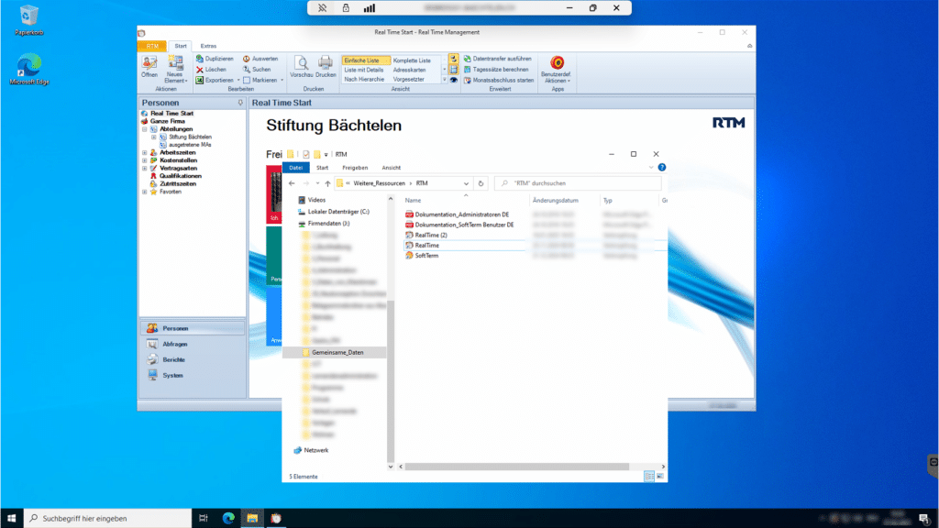This screenshot has height=528, width=939.
Task: Open the orange RTM application tab
Action: click(152, 46)
